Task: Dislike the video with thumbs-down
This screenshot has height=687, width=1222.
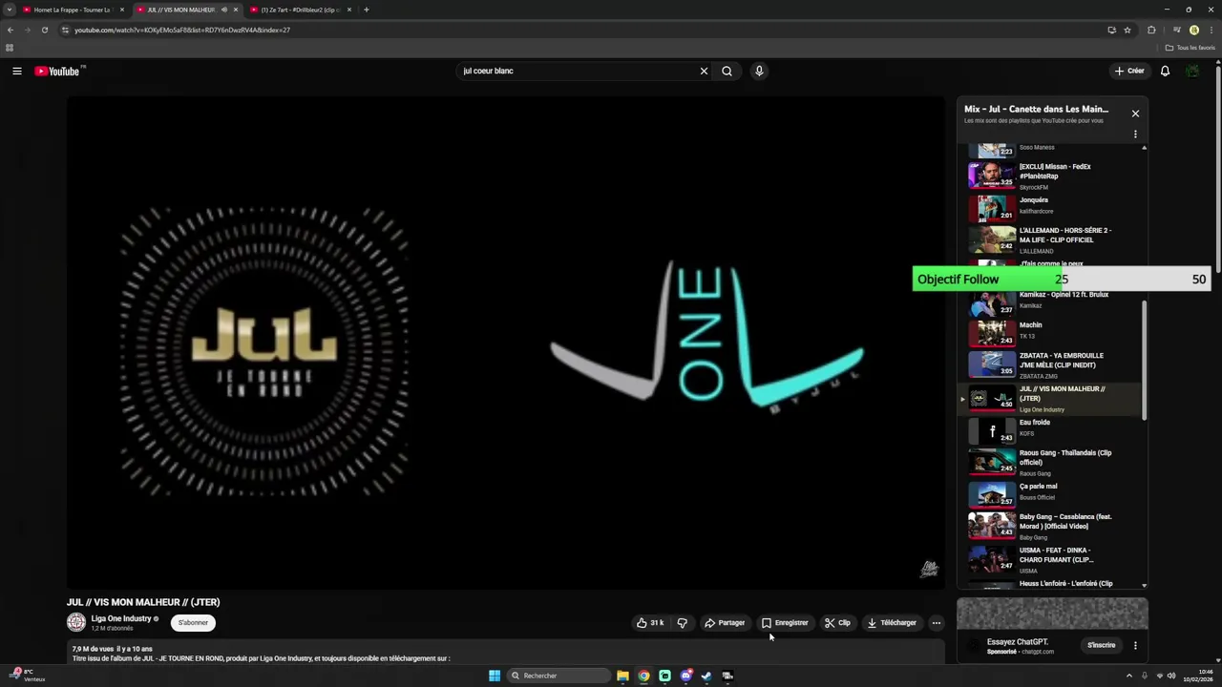Action: coord(682,623)
